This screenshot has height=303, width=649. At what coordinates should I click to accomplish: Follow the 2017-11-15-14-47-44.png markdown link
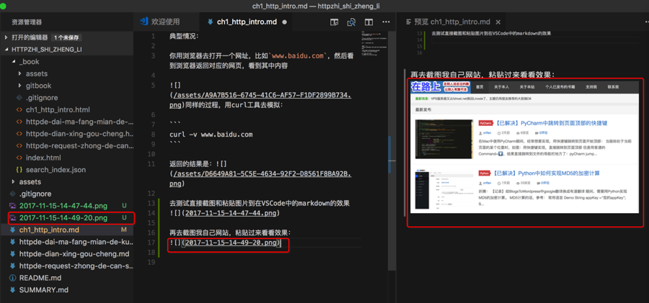click(231, 213)
